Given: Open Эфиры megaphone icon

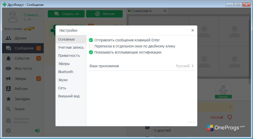Looking at the screenshot, I should coord(8,79).
